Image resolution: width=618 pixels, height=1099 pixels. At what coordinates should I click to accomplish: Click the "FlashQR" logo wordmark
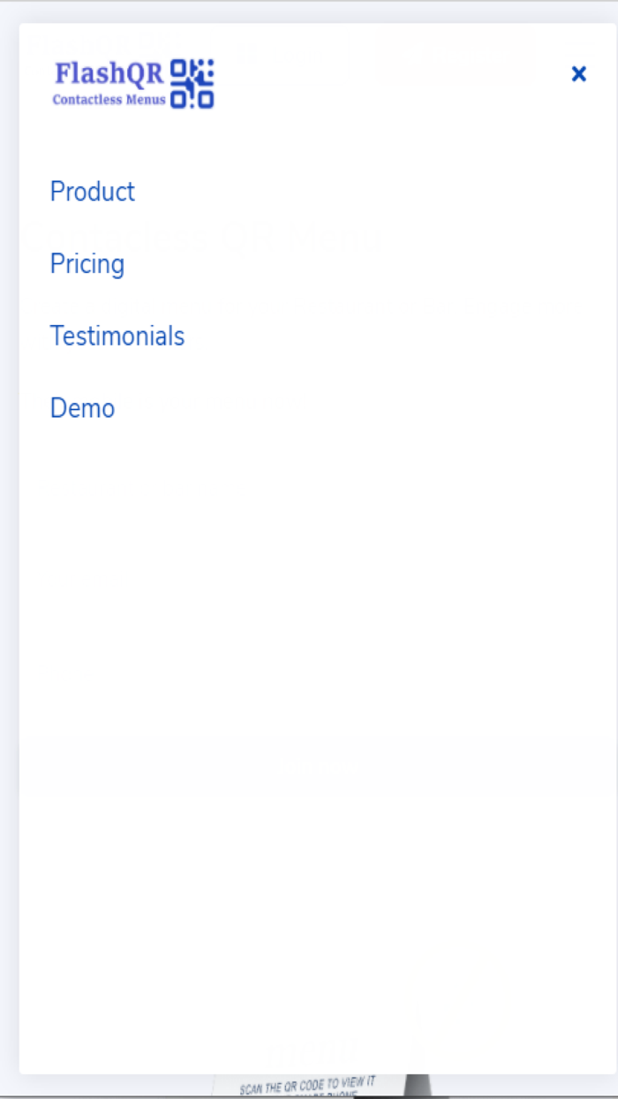click(109, 72)
